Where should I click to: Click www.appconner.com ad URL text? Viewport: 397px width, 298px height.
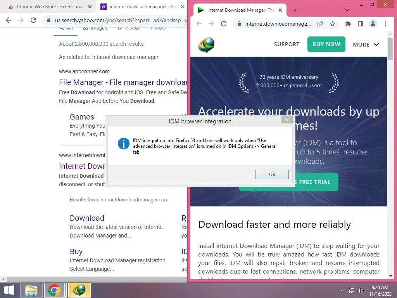click(84, 71)
